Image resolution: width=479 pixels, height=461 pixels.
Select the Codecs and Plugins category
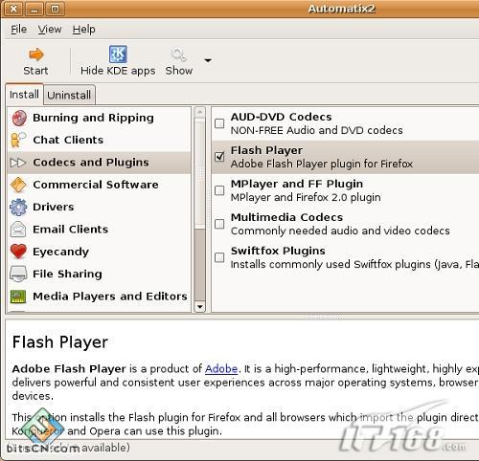[99, 163]
